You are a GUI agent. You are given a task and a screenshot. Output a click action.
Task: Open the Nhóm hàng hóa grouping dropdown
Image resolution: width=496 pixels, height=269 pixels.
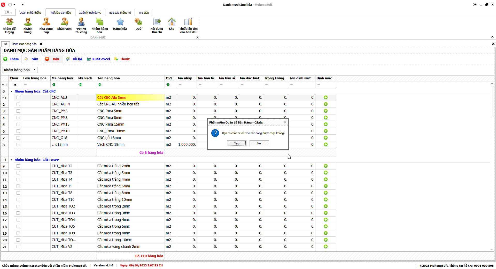(20, 70)
